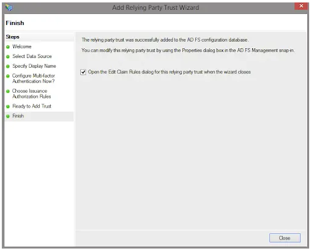Select the Select Data Source step
This screenshot has height=251, width=311.
coord(32,56)
